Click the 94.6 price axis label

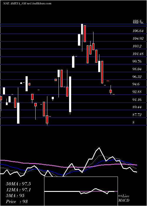pyautogui.click(x=136, y=84)
